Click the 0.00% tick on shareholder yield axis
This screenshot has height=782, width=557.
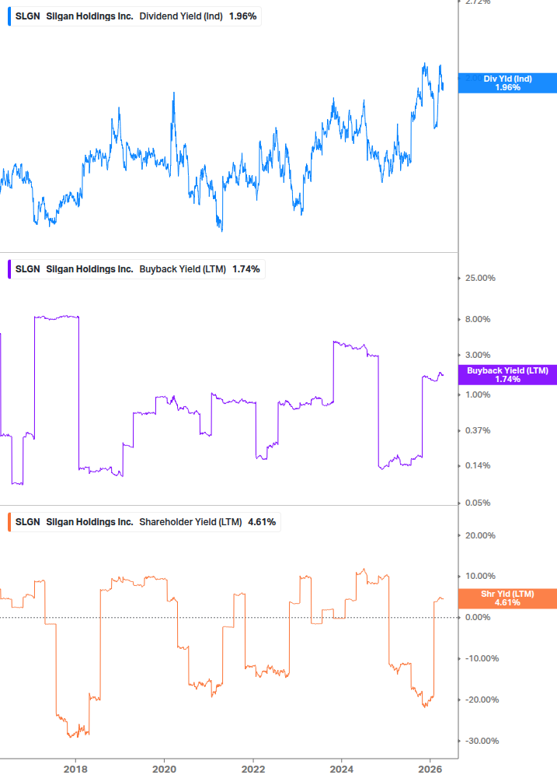coord(478,617)
